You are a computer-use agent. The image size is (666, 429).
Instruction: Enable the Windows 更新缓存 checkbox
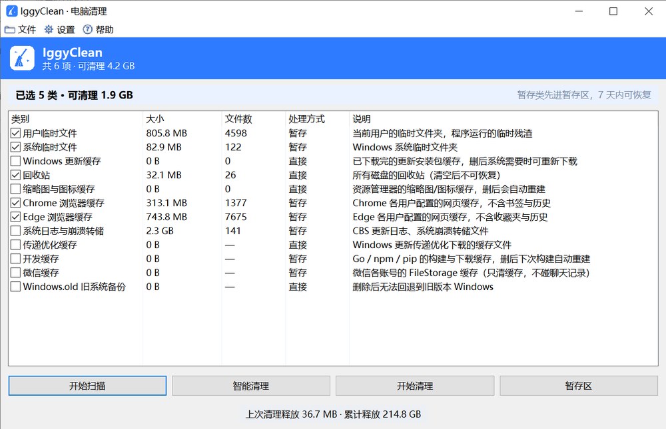click(x=15, y=161)
